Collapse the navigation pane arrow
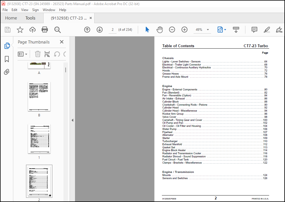The height and width of the screenshot is (202, 285). tap(72, 120)
